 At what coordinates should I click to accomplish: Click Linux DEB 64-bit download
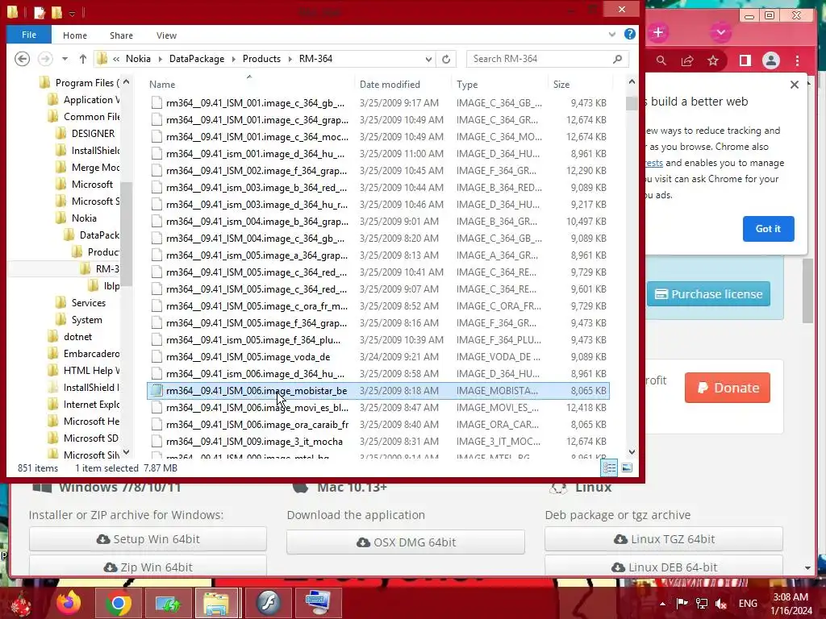(x=664, y=567)
